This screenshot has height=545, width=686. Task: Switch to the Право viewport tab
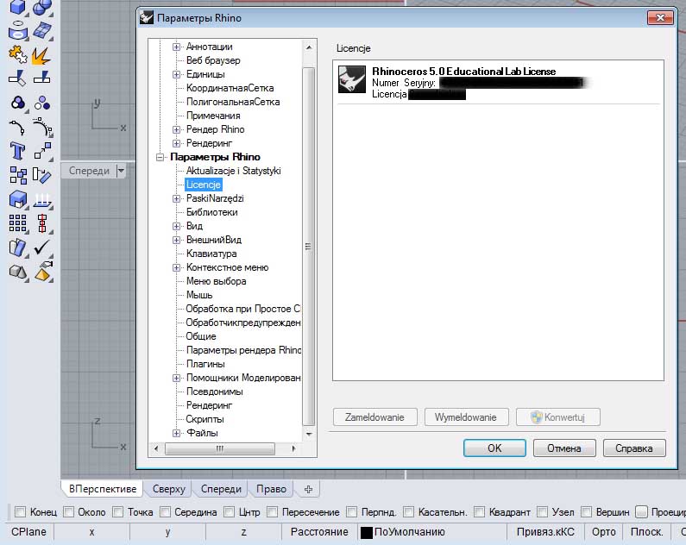pyautogui.click(x=271, y=489)
